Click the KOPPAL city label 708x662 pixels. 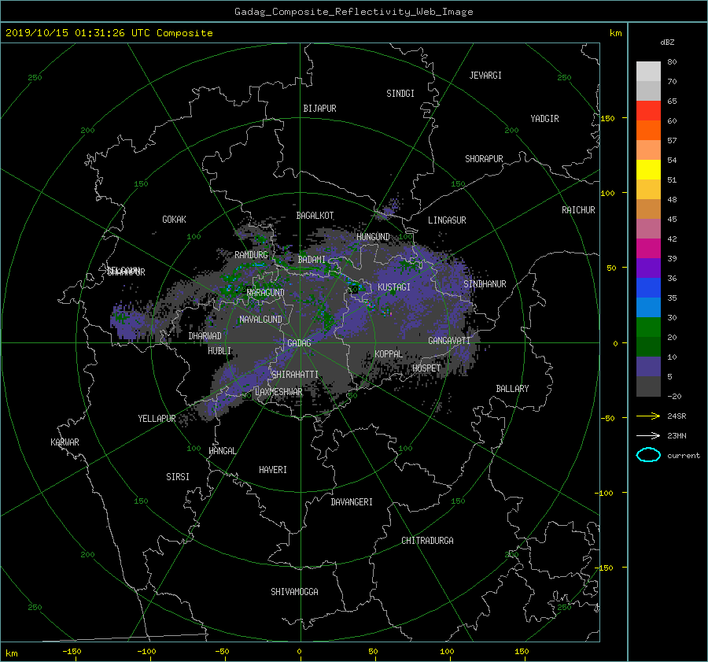point(389,354)
